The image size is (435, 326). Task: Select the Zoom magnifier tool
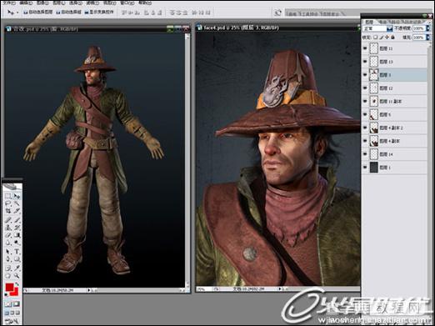click(x=17, y=276)
